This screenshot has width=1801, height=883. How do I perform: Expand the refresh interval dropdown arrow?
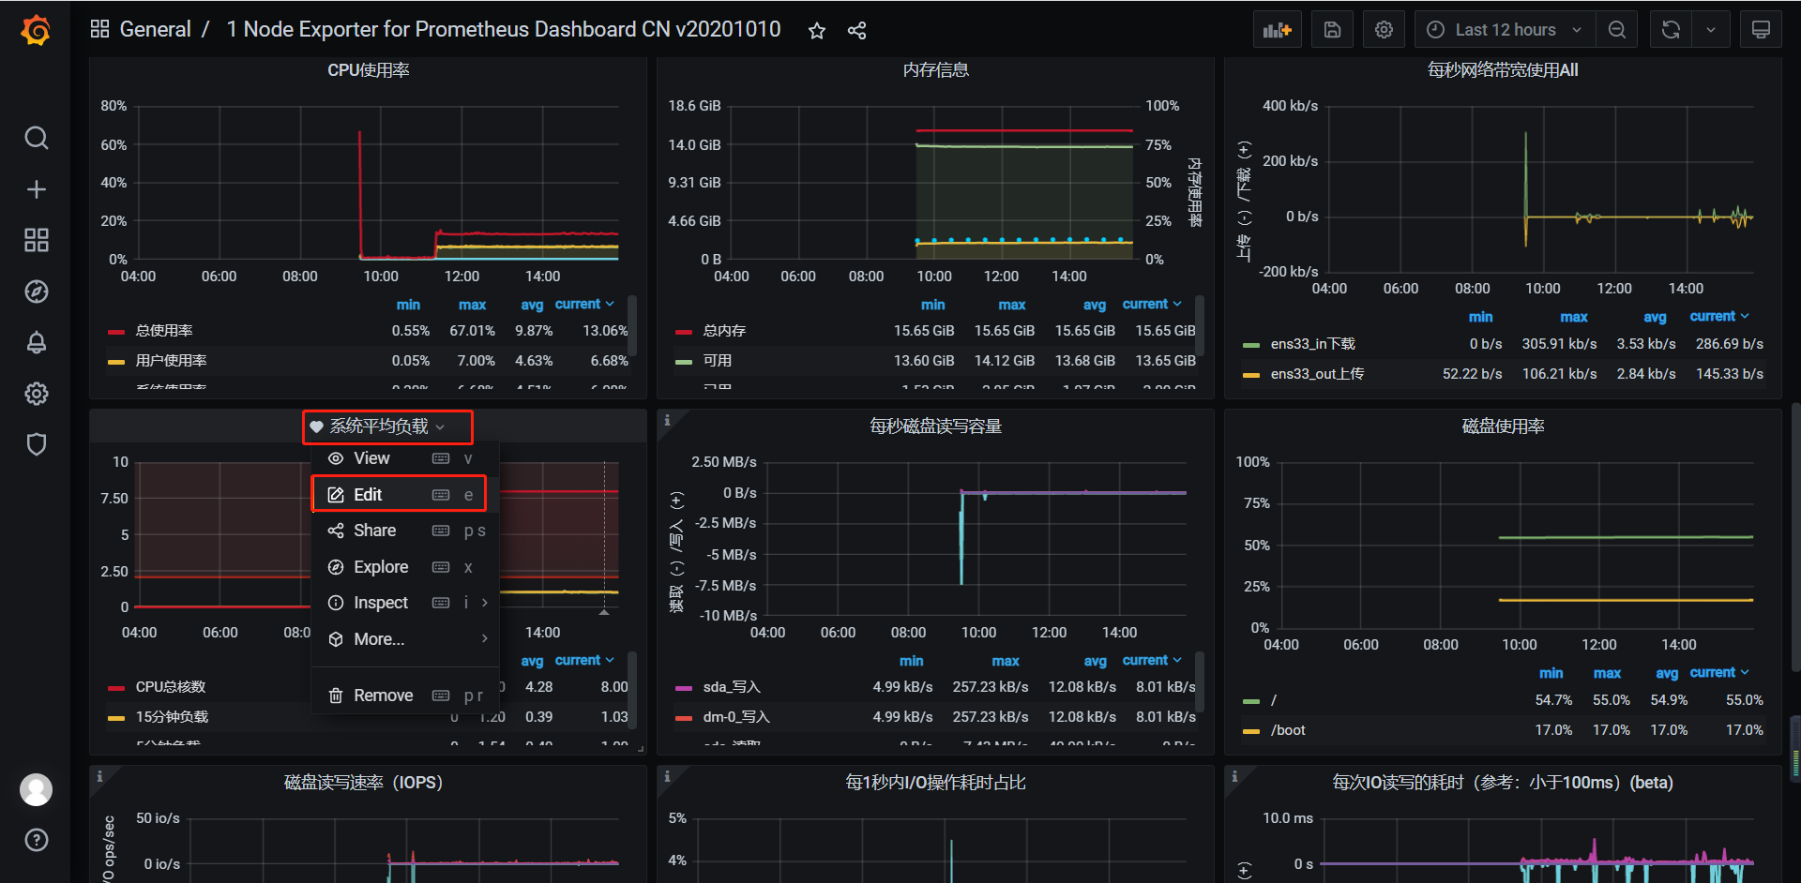coord(1711,30)
